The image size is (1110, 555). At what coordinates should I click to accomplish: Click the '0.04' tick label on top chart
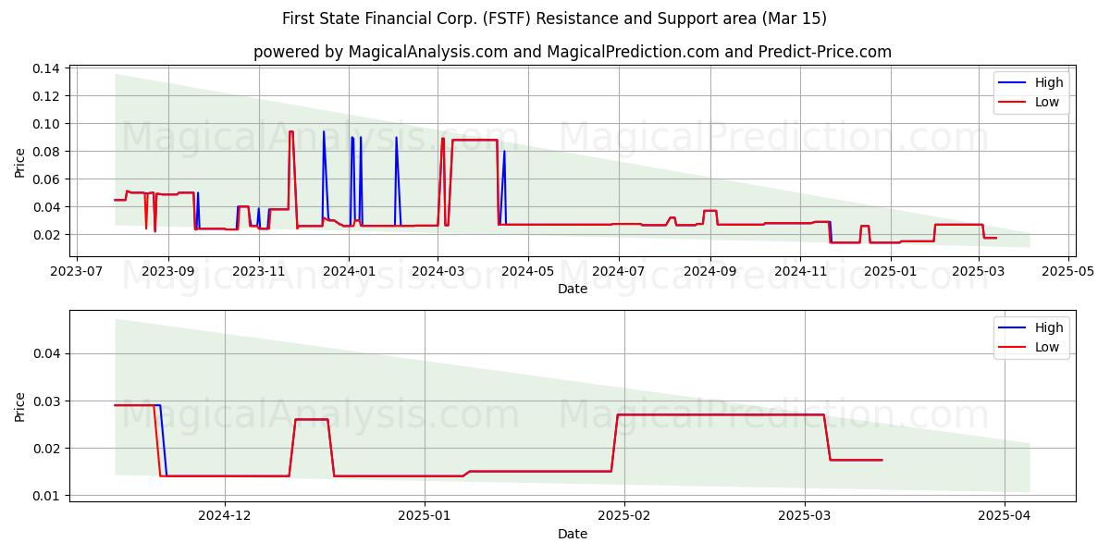(47, 207)
